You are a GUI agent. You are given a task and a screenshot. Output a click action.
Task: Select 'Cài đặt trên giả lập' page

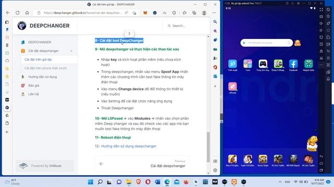pos(38,60)
